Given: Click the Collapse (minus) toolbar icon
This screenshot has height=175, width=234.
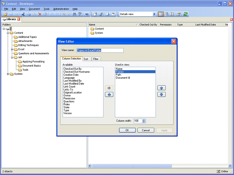Looking at the screenshot, I should (x=68, y=14).
